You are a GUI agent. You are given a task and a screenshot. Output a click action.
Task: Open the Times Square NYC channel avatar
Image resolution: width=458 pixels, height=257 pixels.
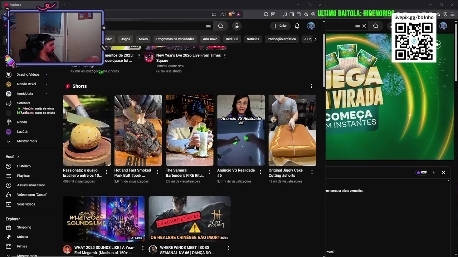coord(149,57)
